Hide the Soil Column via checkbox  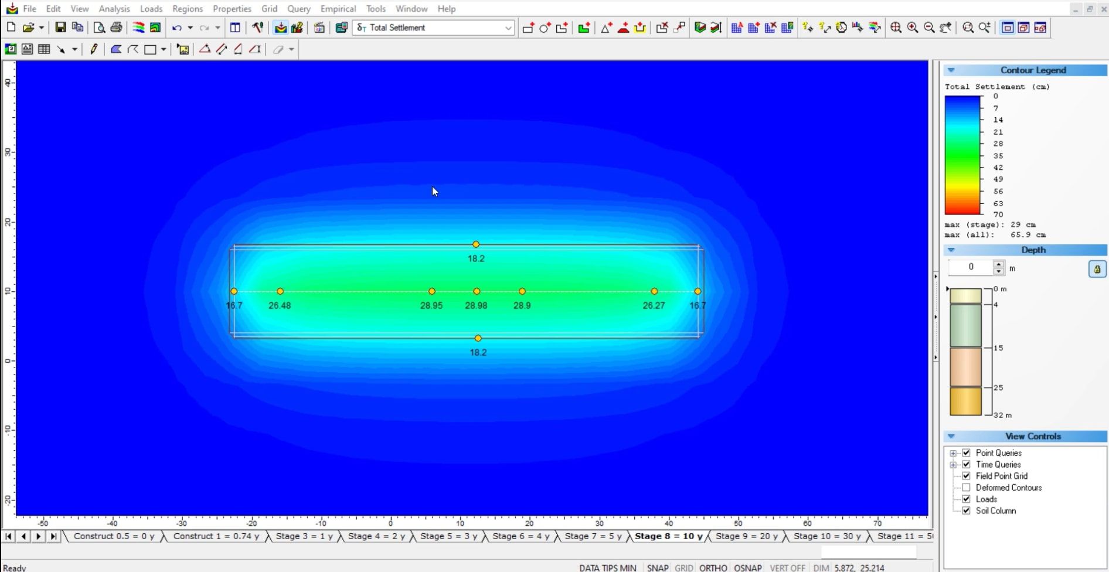coord(967,510)
